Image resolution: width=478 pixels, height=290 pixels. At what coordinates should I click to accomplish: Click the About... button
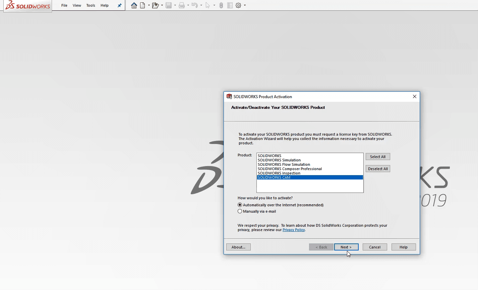click(x=239, y=247)
